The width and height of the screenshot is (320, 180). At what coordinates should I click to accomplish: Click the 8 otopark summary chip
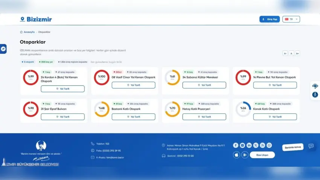coord(28,62)
